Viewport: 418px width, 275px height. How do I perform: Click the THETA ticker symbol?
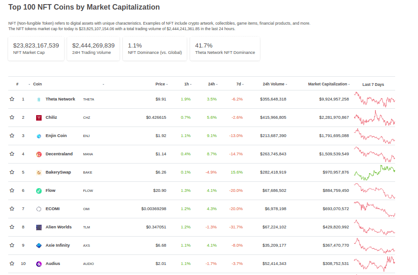(89, 99)
